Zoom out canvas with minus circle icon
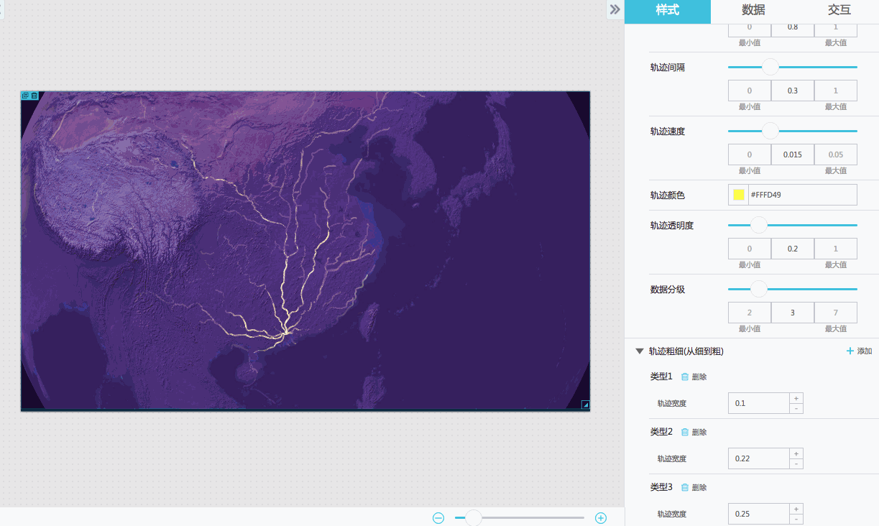Screen dimensions: 879x526 (x=438, y=518)
